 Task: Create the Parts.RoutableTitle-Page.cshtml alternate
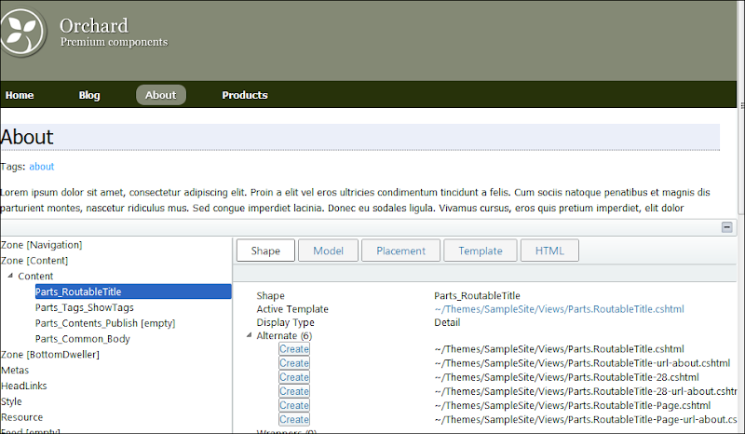tap(294, 405)
